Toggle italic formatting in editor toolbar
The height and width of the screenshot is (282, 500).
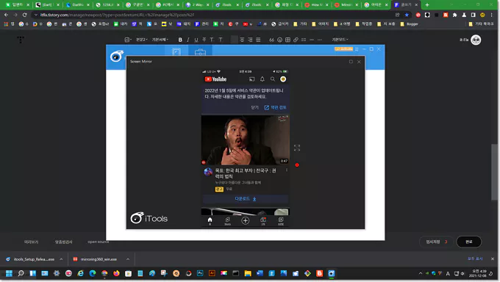tap(188, 40)
